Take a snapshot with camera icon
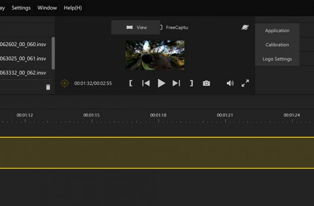 point(206,83)
